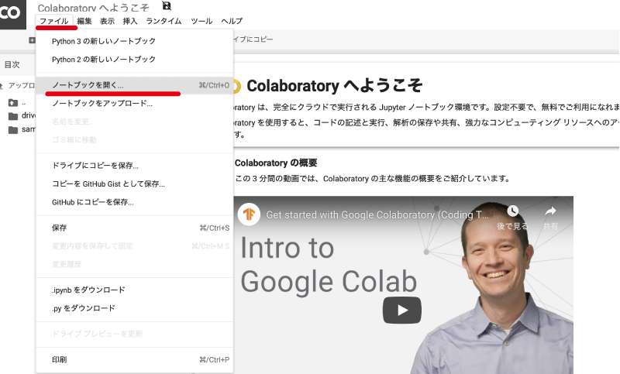This screenshot has height=374, width=620.
Task: Select .ipynb をダウンロード
Action: (x=134, y=290)
